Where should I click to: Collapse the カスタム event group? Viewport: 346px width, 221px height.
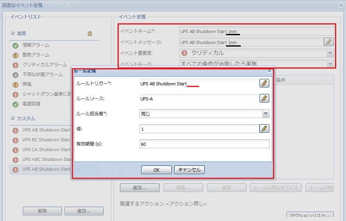coord(13,118)
